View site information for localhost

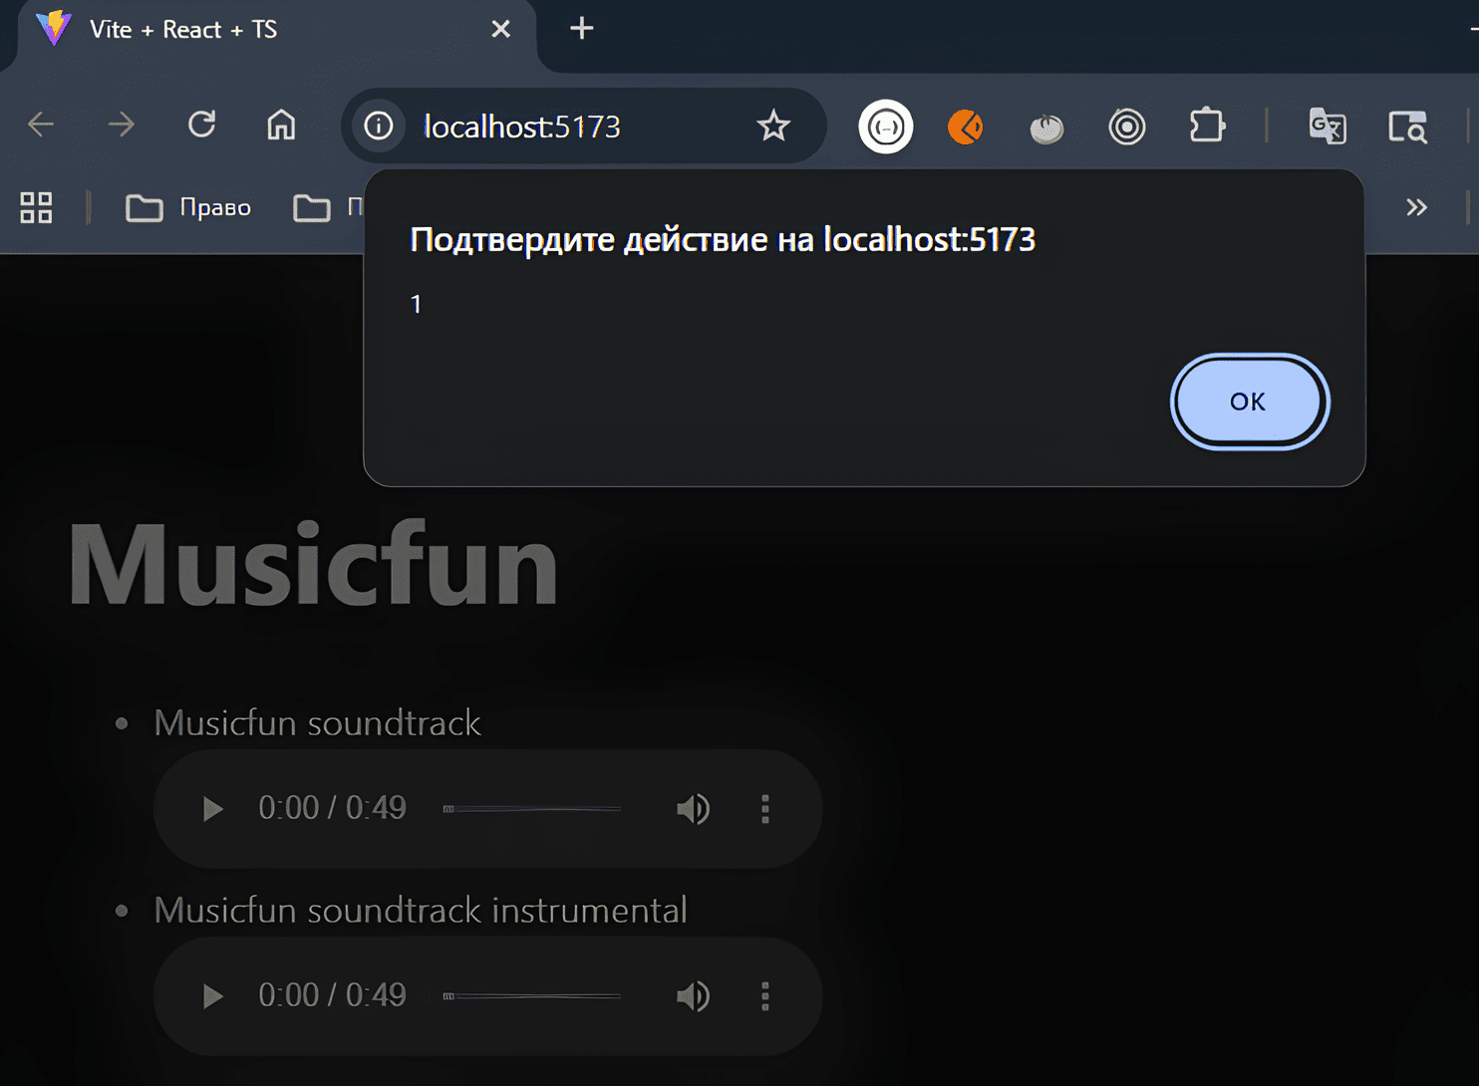coord(379,127)
